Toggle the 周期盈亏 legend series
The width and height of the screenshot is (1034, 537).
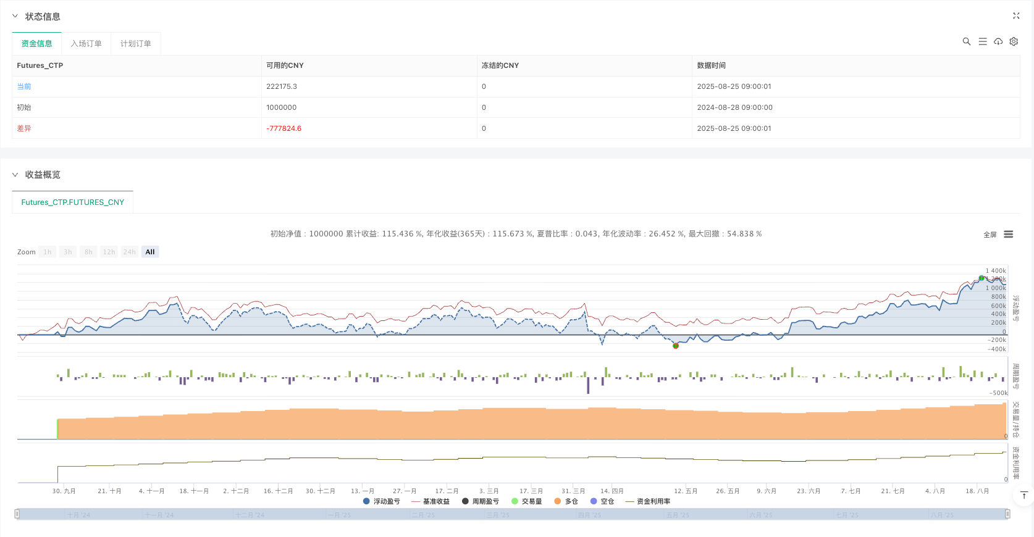481,501
